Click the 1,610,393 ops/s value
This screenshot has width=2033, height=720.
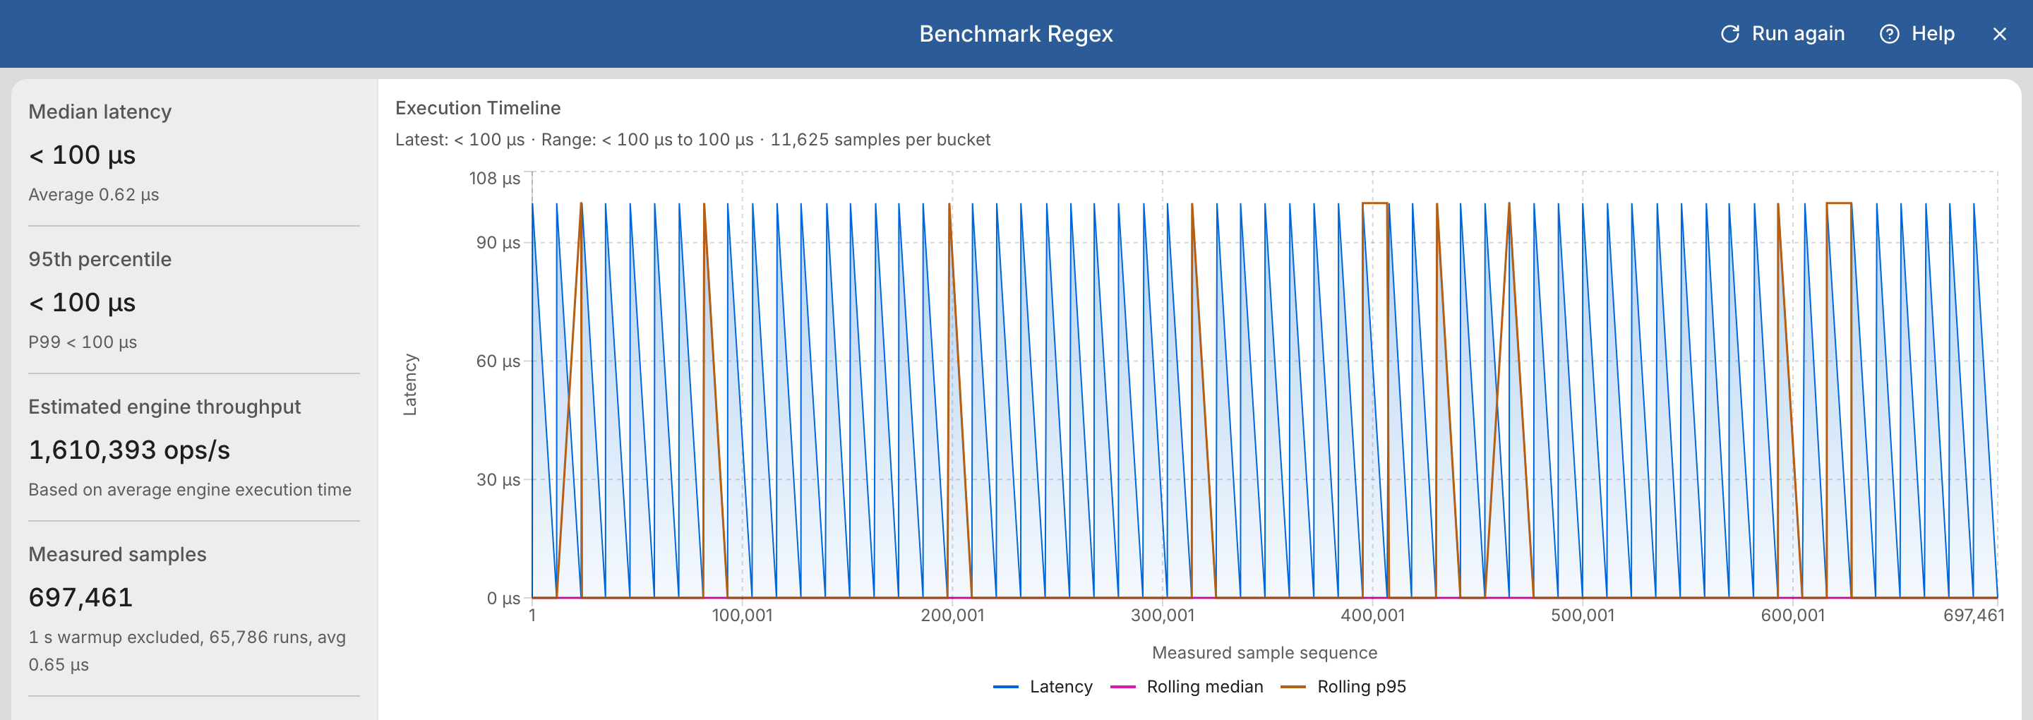(x=129, y=450)
